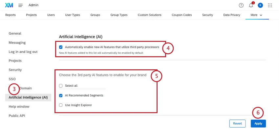Check the Select all checkbox

[x=61, y=86]
